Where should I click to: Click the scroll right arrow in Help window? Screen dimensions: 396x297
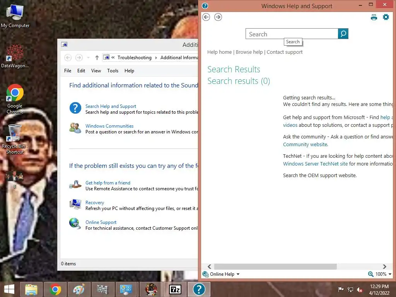coord(384,266)
